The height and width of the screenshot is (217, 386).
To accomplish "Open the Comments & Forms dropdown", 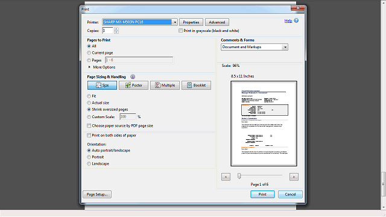I will point(255,47).
